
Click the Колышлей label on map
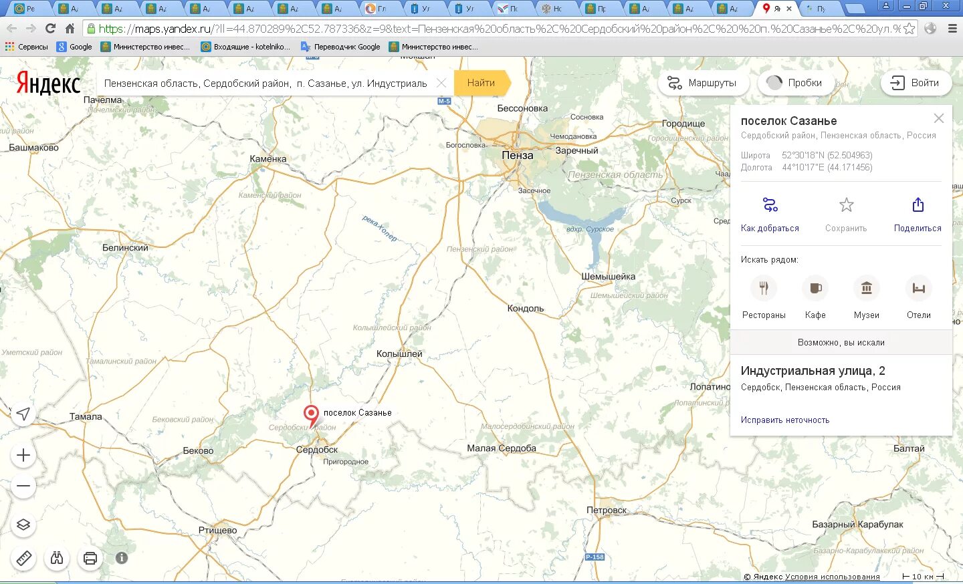(x=399, y=353)
